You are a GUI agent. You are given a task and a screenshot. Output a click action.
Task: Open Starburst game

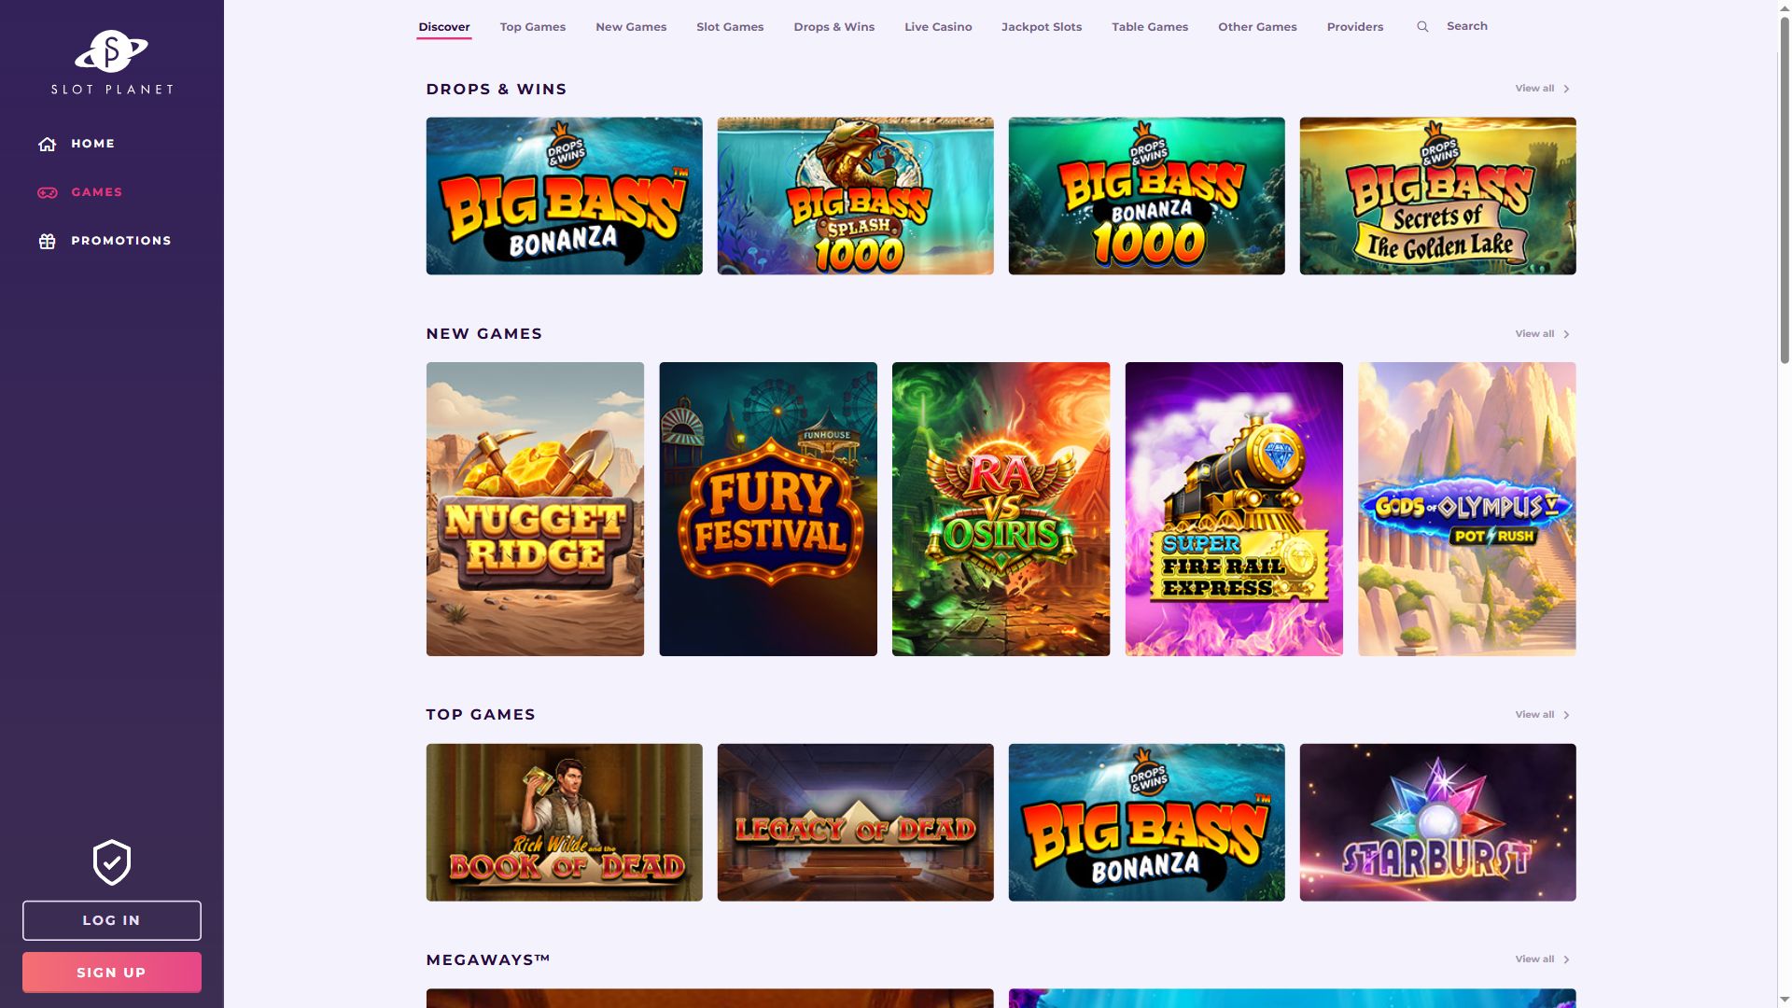[x=1437, y=822]
